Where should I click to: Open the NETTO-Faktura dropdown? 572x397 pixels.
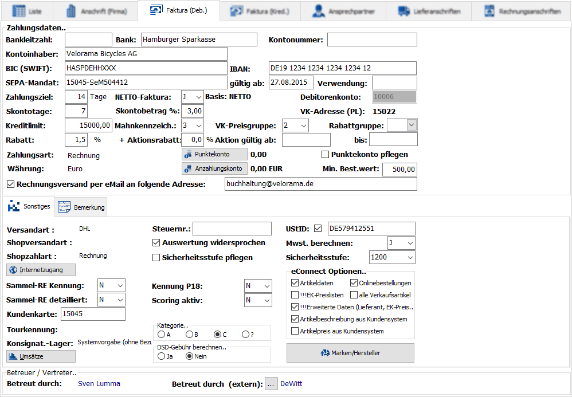tap(198, 97)
